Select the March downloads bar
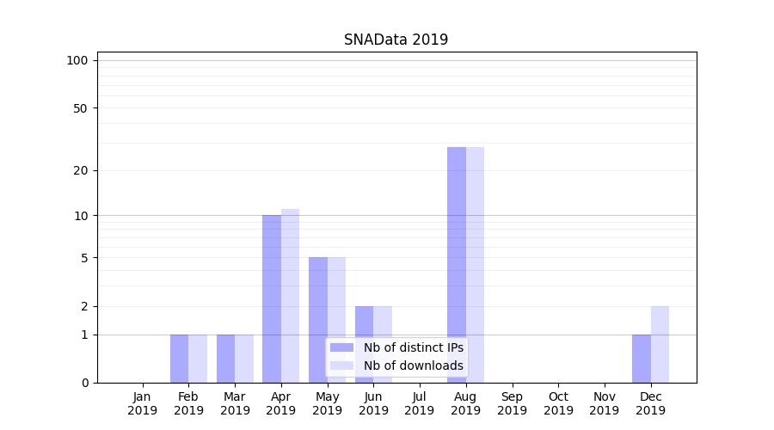 coord(244,359)
